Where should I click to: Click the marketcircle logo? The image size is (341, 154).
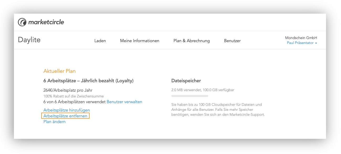point(41,22)
